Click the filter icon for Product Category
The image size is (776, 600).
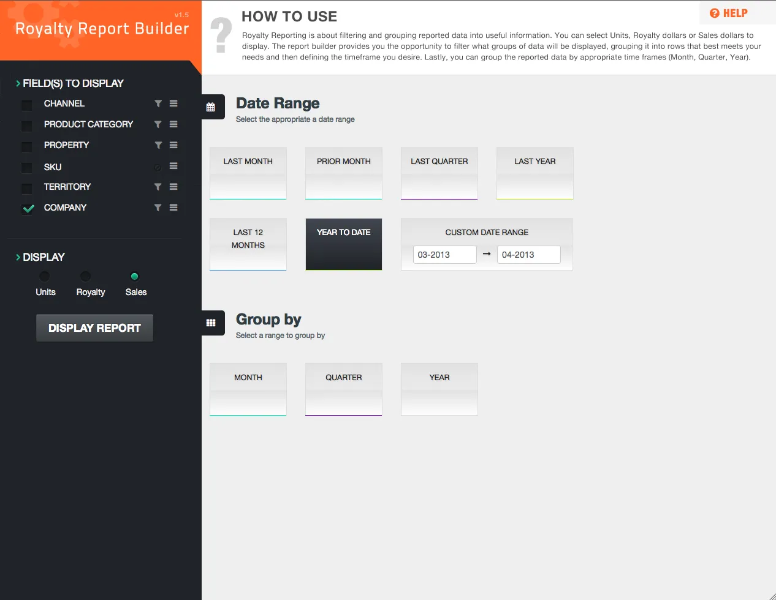coord(158,124)
